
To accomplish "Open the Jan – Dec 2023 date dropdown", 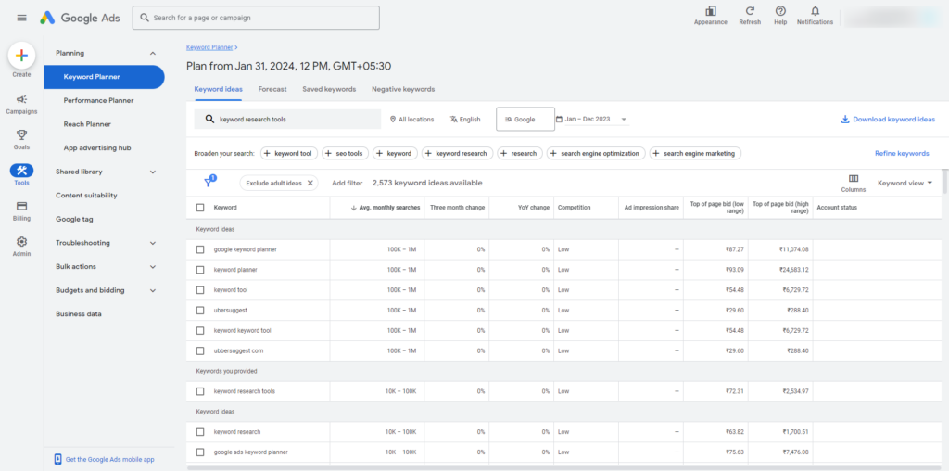I will [x=592, y=120].
